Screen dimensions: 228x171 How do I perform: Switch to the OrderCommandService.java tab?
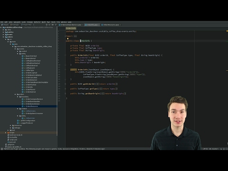[x=71, y=25]
